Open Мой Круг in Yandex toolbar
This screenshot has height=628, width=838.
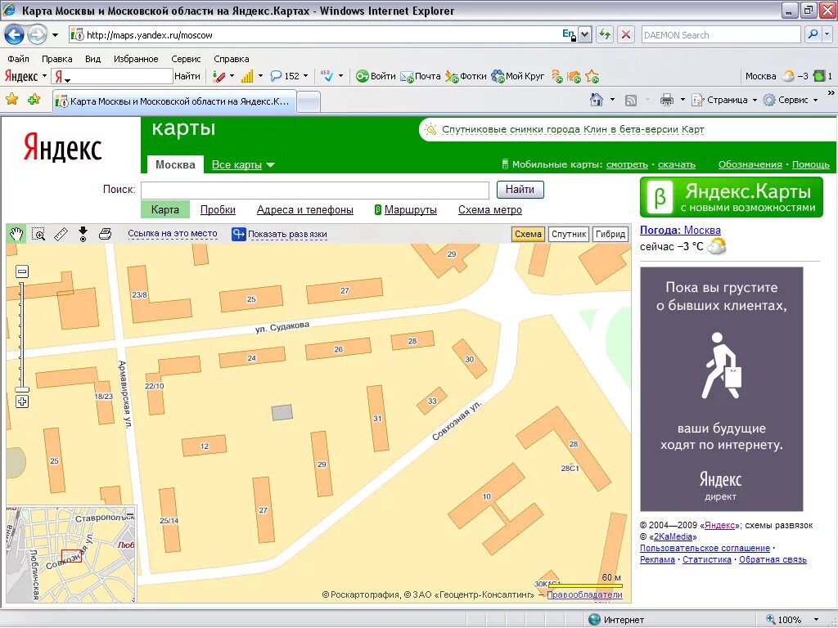pyautogui.click(x=517, y=76)
